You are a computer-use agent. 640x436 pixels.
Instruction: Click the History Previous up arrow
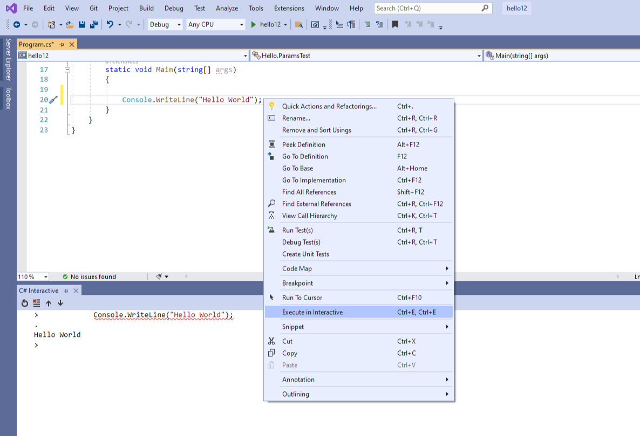coord(49,303)
